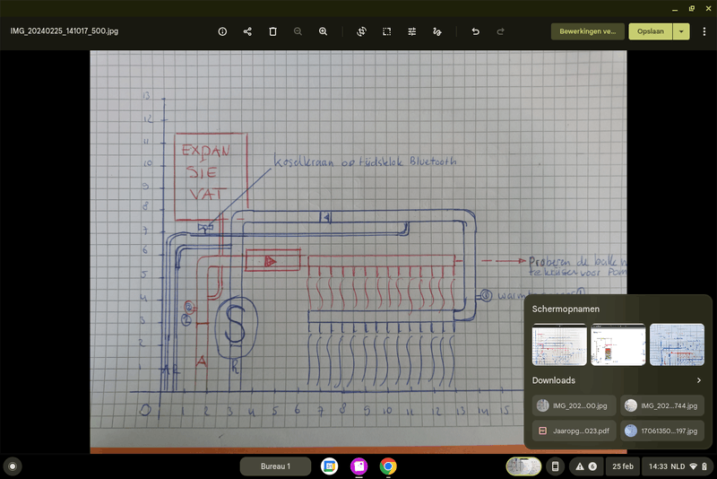Expand Downloads with the chevron arrow
The image size is (717, 479).
699,380
